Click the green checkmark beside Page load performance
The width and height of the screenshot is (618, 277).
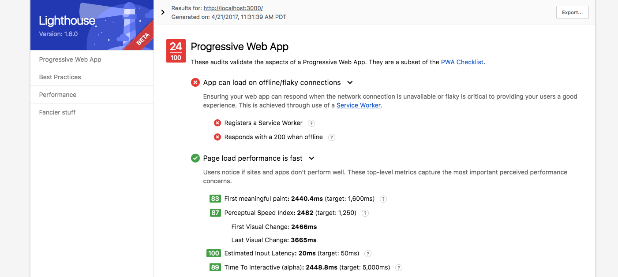(x=195, y=158)
